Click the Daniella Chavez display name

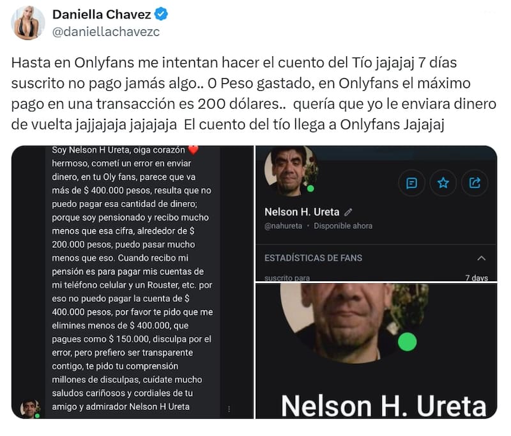[x=102, y=14]
